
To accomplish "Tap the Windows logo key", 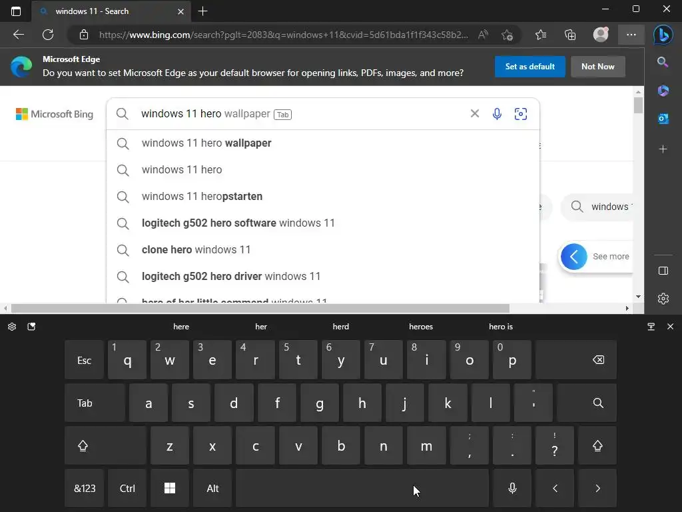I will (x=170, y=488).
